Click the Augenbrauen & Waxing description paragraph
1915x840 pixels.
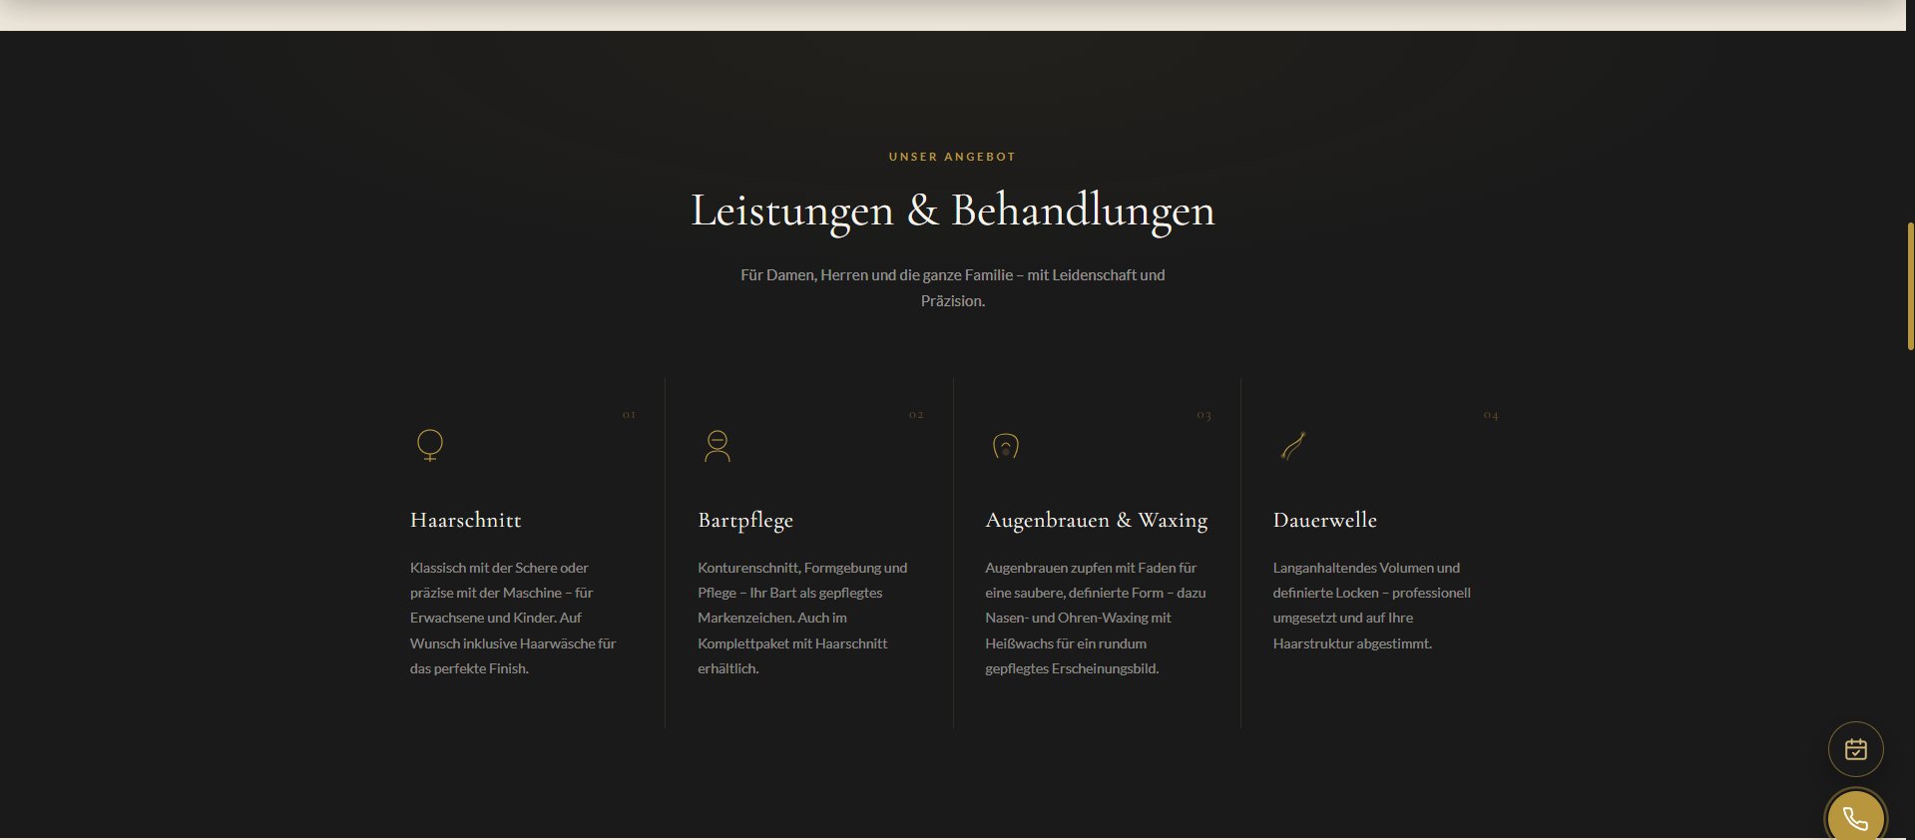pyautogui.click(x=1096, y=618)
